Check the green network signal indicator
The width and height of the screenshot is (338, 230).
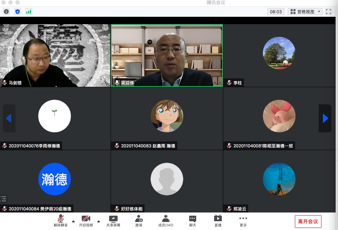pos(28,12)
